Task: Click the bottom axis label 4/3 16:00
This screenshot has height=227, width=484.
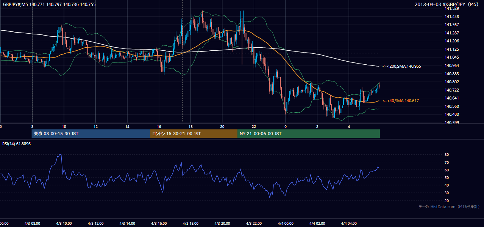Action: pyautogui.click(x=159, y=224)
